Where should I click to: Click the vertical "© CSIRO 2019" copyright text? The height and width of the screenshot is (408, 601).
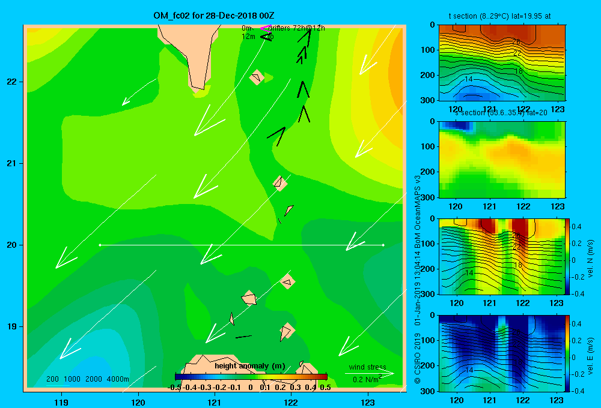(418, 358)
